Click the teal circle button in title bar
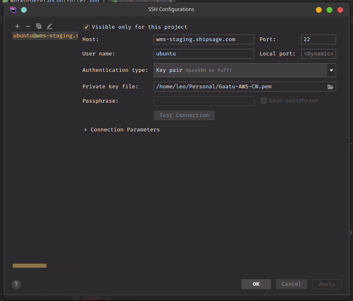The width and height of the screenshot is (353, 301). coord(24,9)
